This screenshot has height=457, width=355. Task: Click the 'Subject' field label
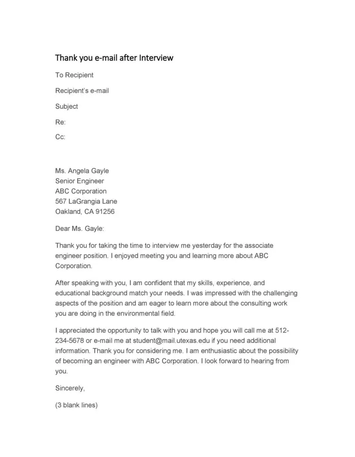[67, 107]
